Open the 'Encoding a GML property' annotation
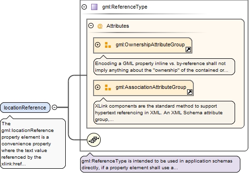Viewport: 249px width, 174px height. click(x=164, y=67)
